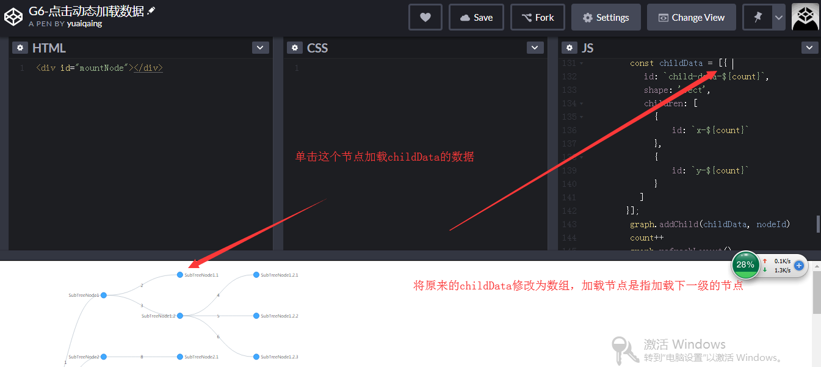Screen dimensions: 821x367
Task: Expand JS panel dropdown chevron
Action: pyautogui.click(x=810, y=48)
